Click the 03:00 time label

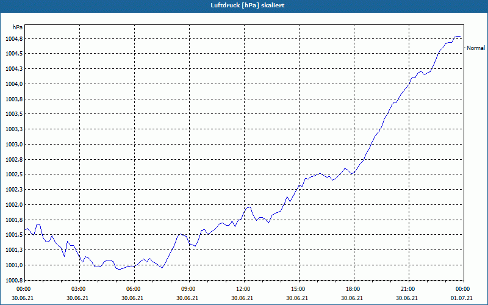coord(79,289)
